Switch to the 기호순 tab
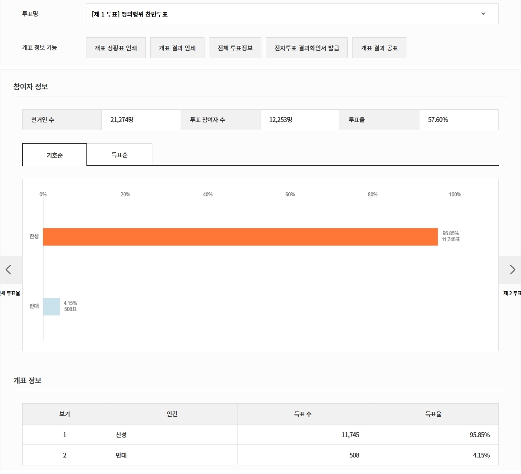Screen dimensions: 521x474 click(x=55, y=155)
